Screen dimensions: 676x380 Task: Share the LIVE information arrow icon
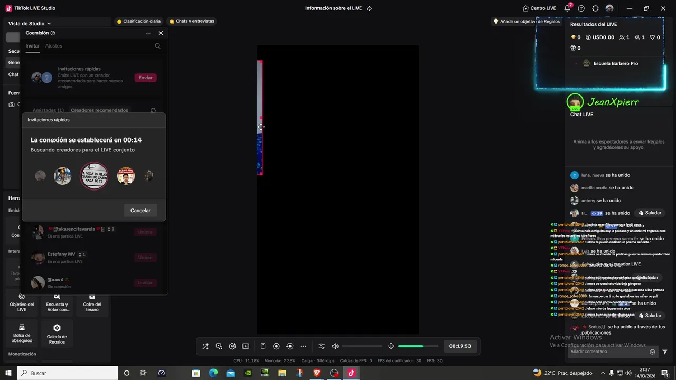point(369,8)
